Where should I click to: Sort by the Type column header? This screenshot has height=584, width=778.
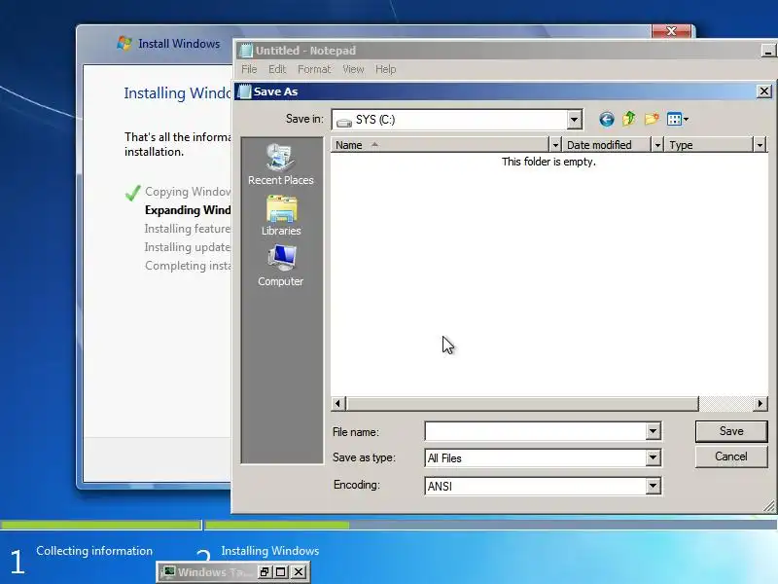point(709,145)
